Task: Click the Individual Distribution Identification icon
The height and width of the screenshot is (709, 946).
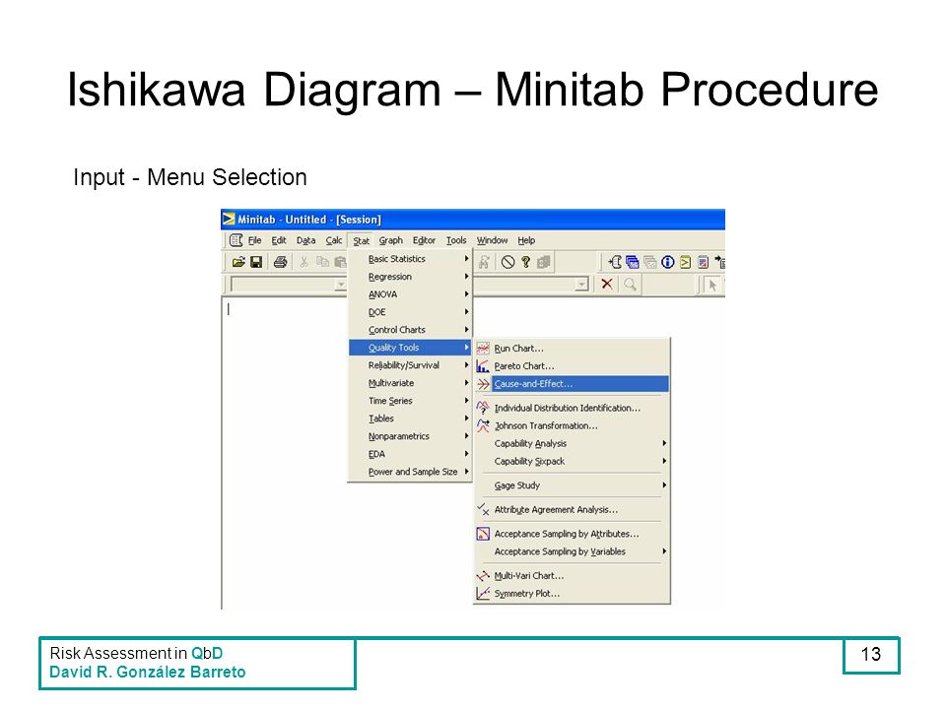Action: click(483, 408)
